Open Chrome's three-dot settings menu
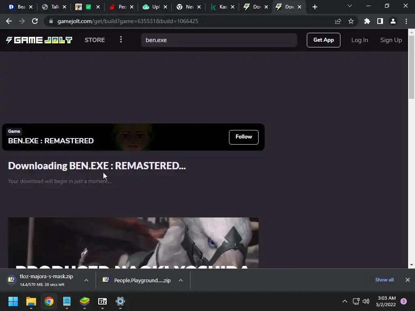The width and height of the screenshot is (415, 311). [406, 21]
